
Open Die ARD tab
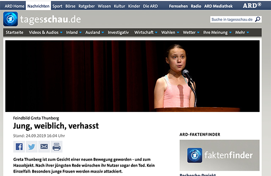(150, 6)
